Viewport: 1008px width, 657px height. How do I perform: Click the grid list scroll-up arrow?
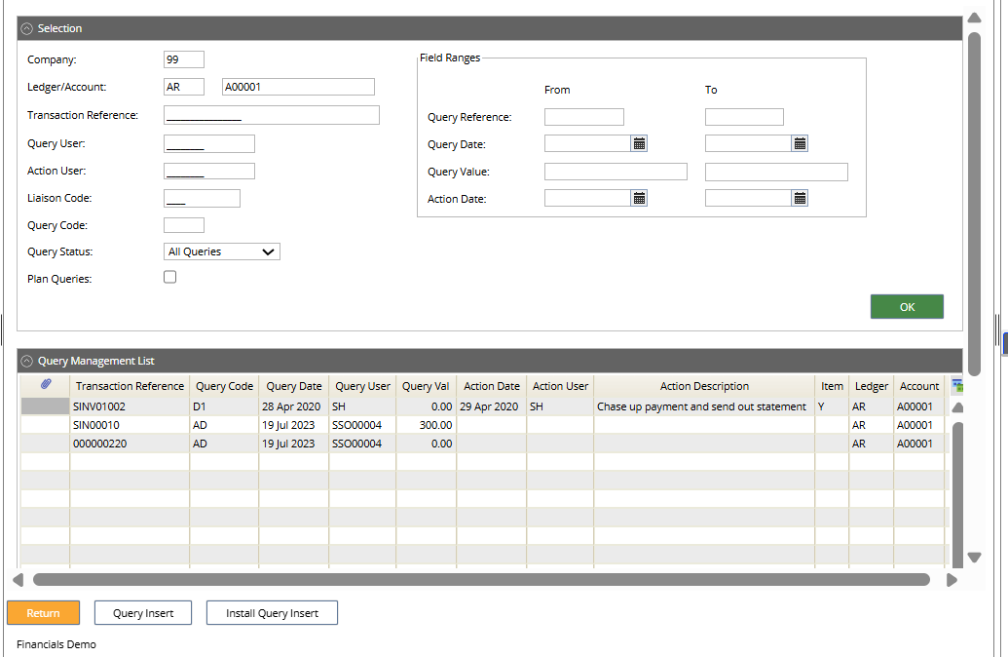[957, 407]
